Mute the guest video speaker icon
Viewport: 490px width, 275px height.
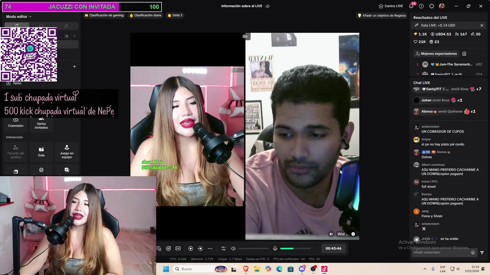pyautogui.click(x=331, y=234)
